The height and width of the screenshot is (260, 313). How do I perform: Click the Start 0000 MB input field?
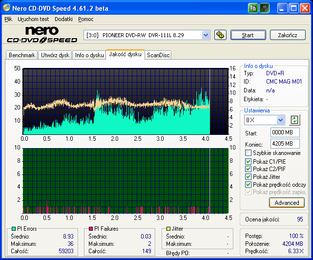pyautogui.click(x=285, y=132)
